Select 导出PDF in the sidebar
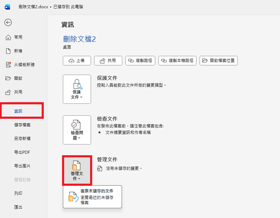280x218 pixels. 22,152
